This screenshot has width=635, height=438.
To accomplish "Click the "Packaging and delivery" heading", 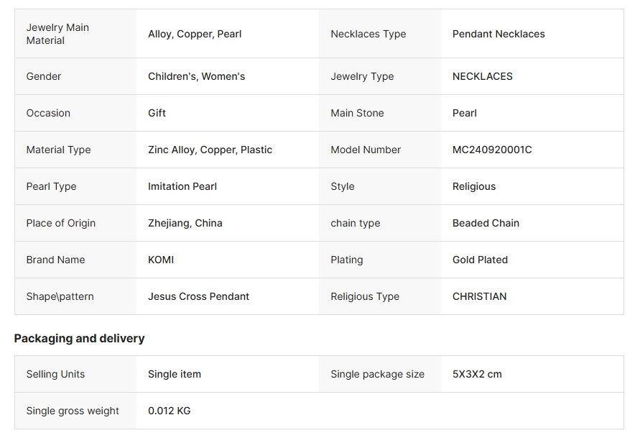I will (79, 339).
